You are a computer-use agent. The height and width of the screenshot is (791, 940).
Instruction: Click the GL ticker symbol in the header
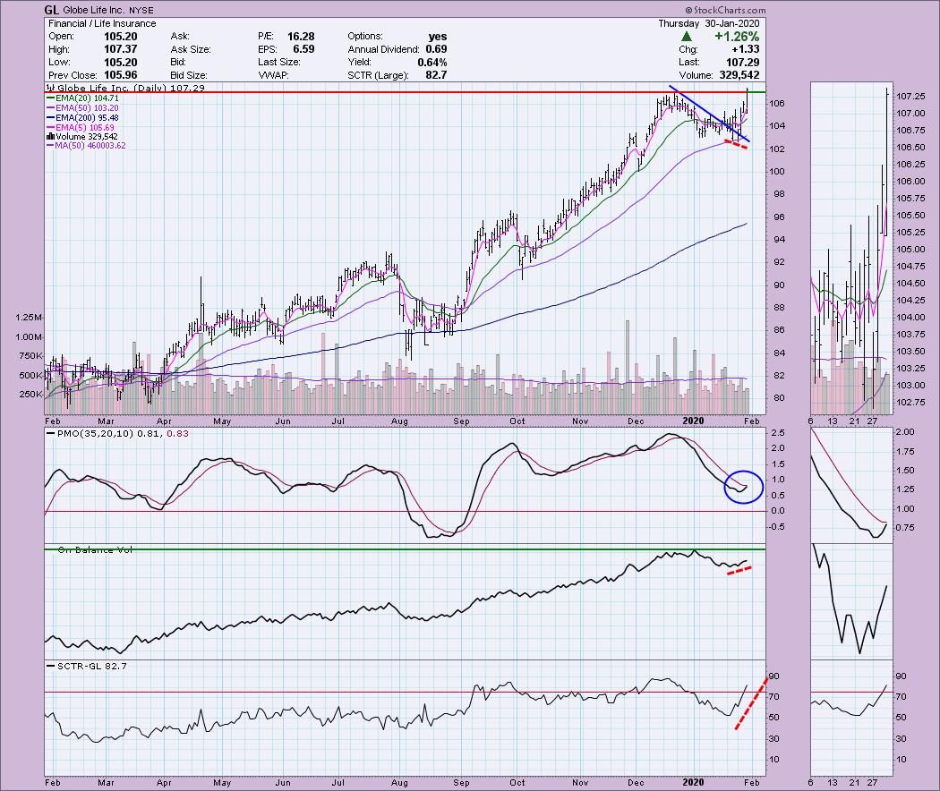pyautogui.click(x=52, y=10)
